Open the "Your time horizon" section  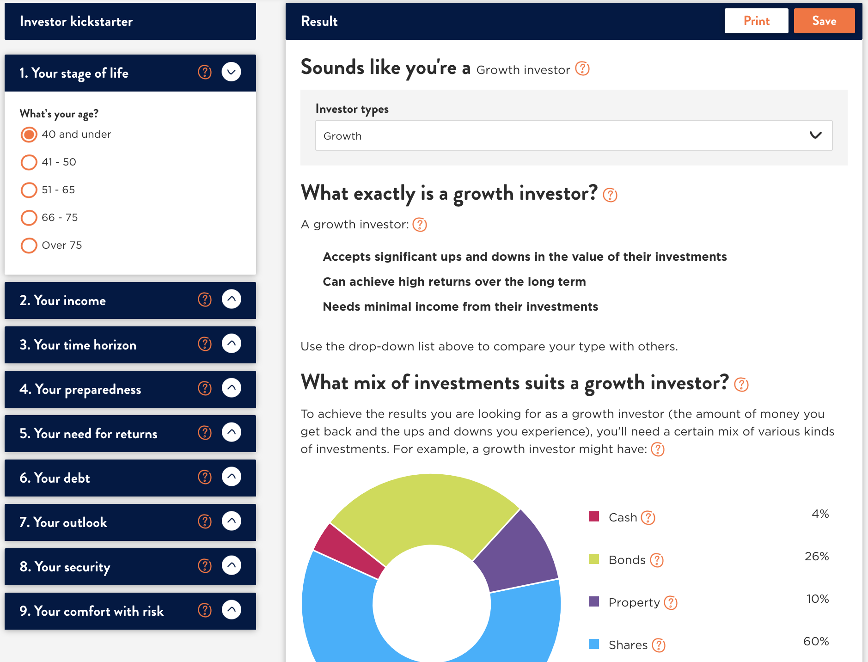pyautogui.click(x=232, y=344)
